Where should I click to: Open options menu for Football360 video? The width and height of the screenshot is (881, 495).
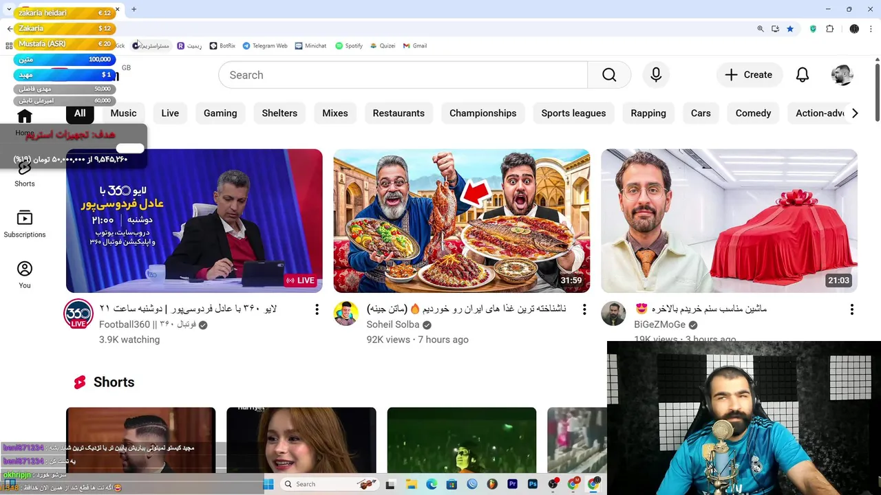tap(317, 309)
